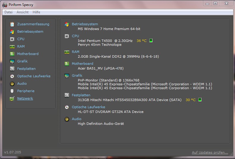Maximize the Speccy window
235x159 pixels.
215,4
